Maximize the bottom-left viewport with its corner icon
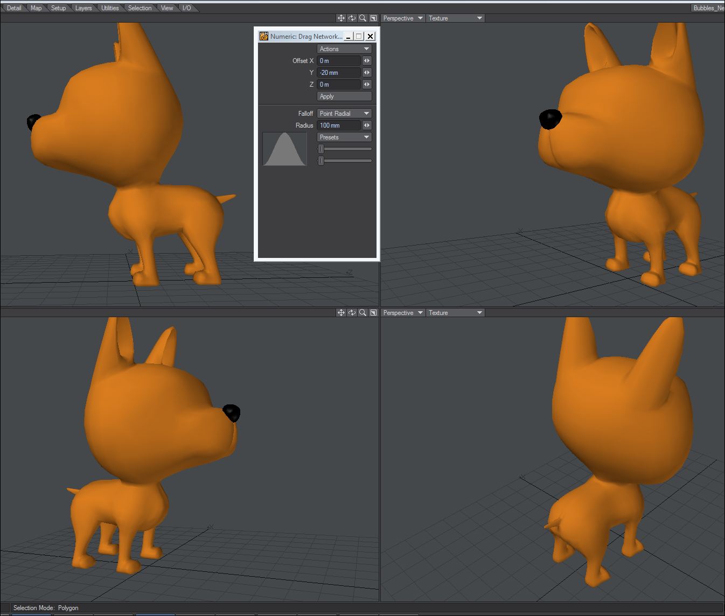This screenshot has height=616, width=725. pyautogui.click(x=373, y=313)
